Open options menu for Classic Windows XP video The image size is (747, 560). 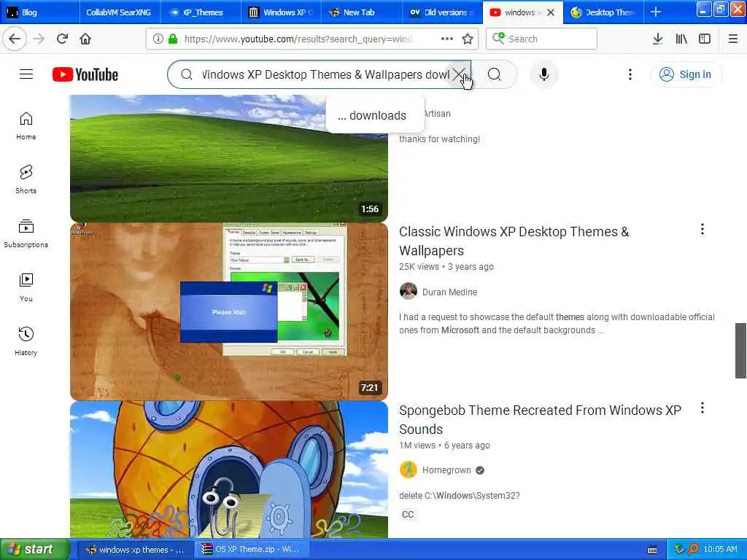tap(703, 230)
